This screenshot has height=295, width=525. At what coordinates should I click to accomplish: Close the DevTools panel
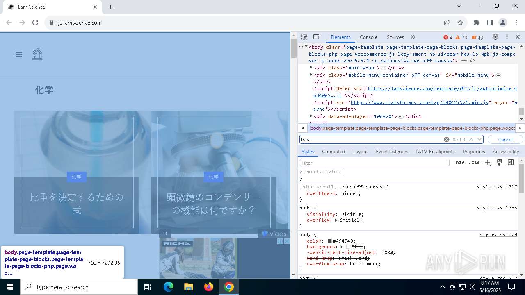[518, 37]
